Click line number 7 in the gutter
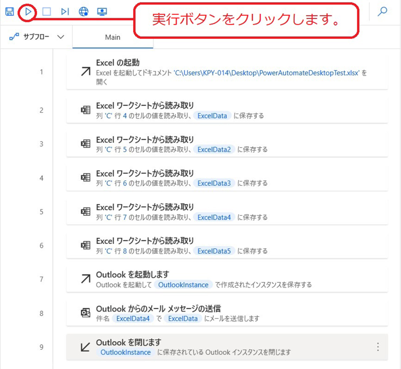401x369 pixels. [x=42, y=279]
